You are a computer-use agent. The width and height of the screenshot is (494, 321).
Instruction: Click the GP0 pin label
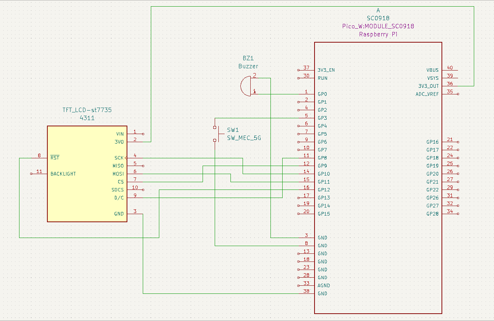pos(322,94)
